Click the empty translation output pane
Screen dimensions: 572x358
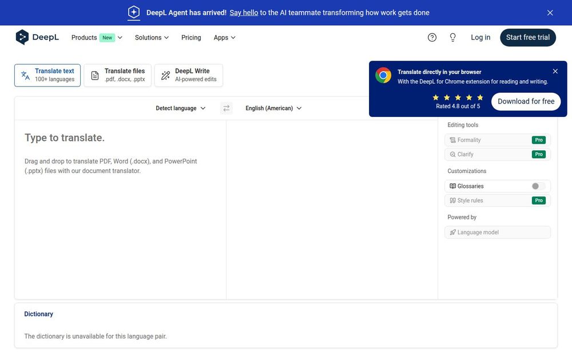point(332,209)
